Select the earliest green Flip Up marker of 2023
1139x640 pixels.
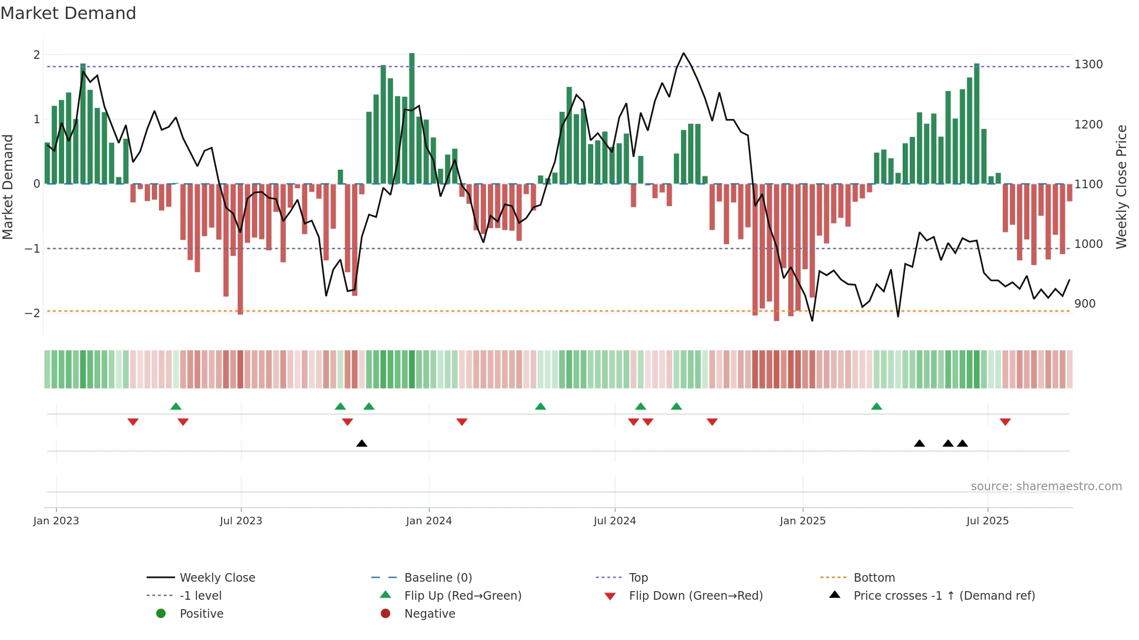pos(176,406)
